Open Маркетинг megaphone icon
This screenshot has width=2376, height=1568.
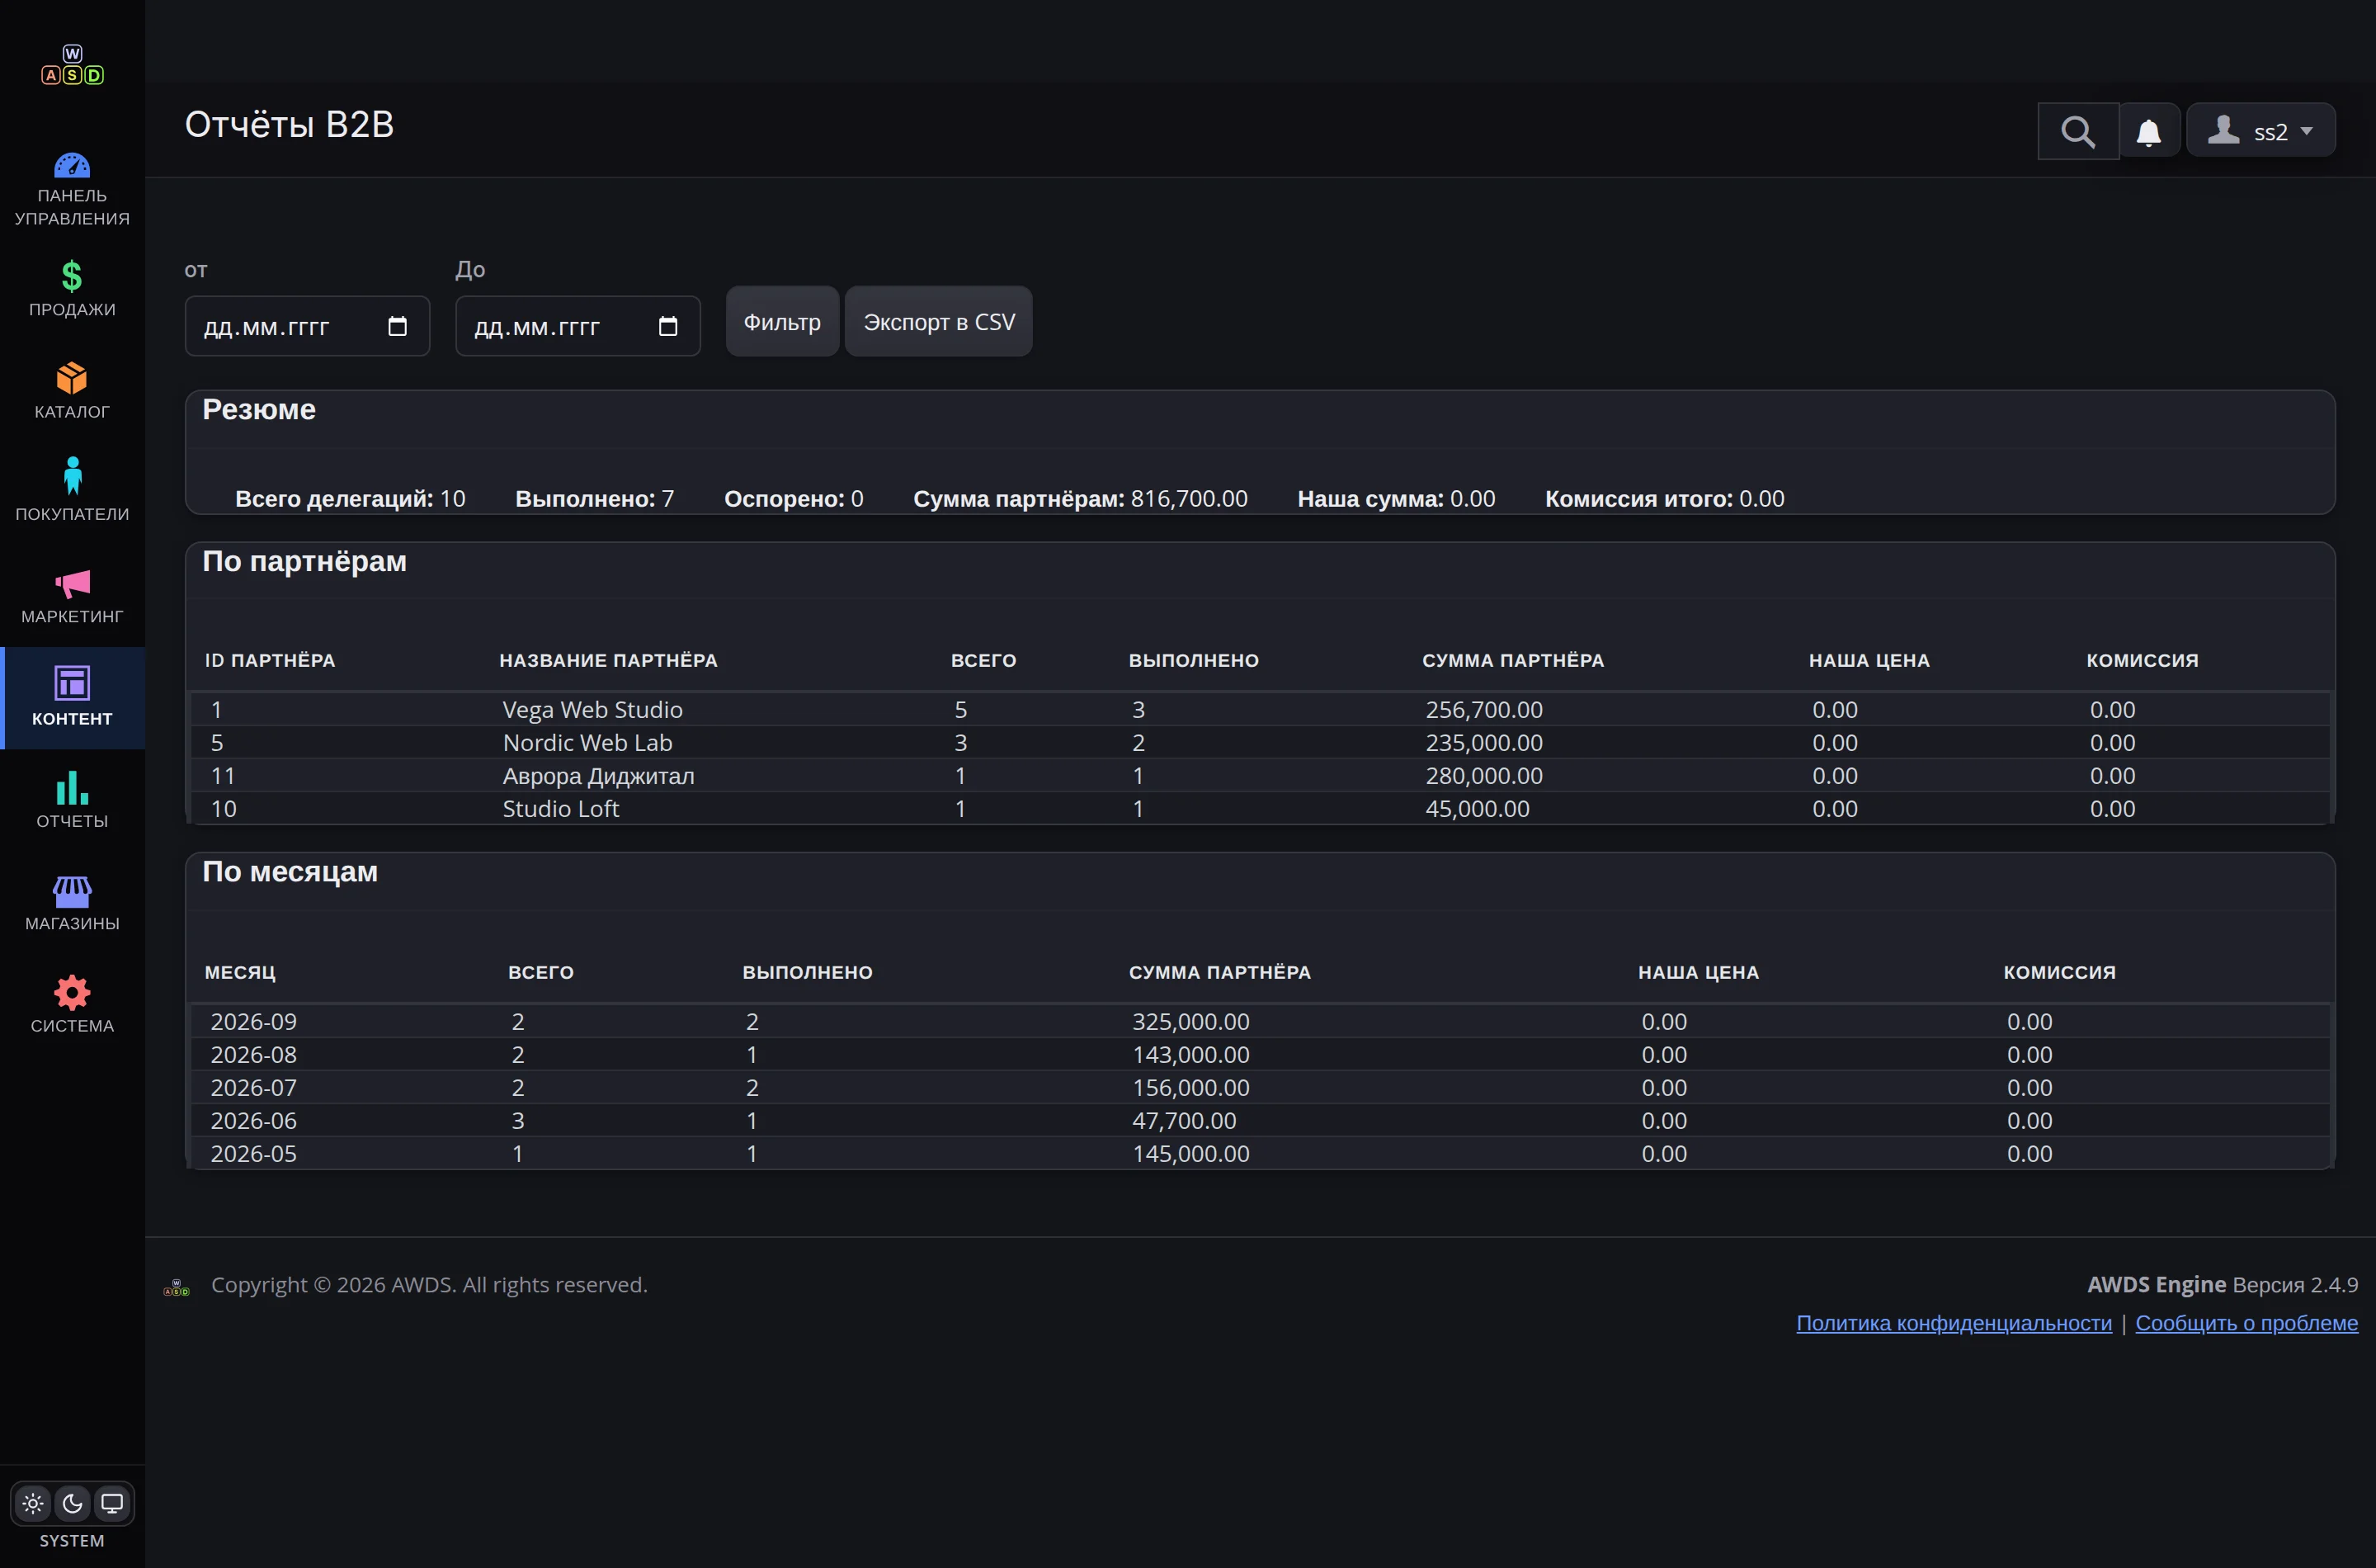coord(72,583)
